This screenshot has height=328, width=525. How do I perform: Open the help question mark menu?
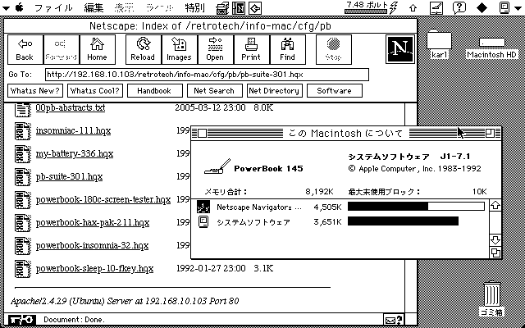click(x=459, y=7)
